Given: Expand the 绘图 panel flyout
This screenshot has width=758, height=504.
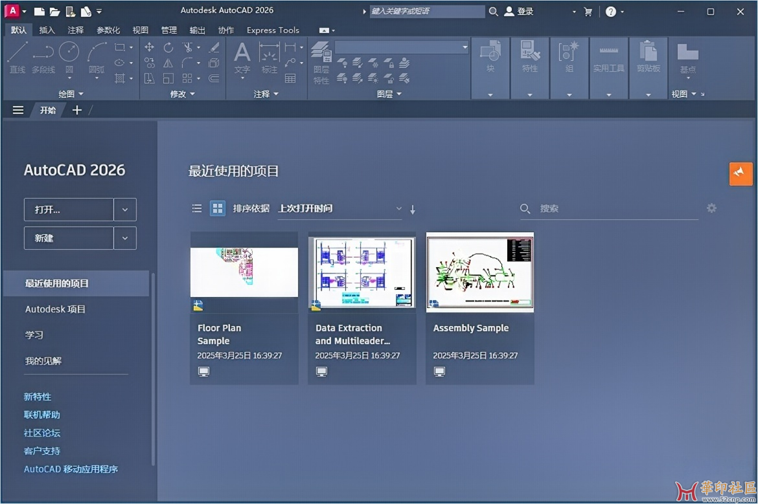Looking at the screenshot, I should click(x=71, y=94).
